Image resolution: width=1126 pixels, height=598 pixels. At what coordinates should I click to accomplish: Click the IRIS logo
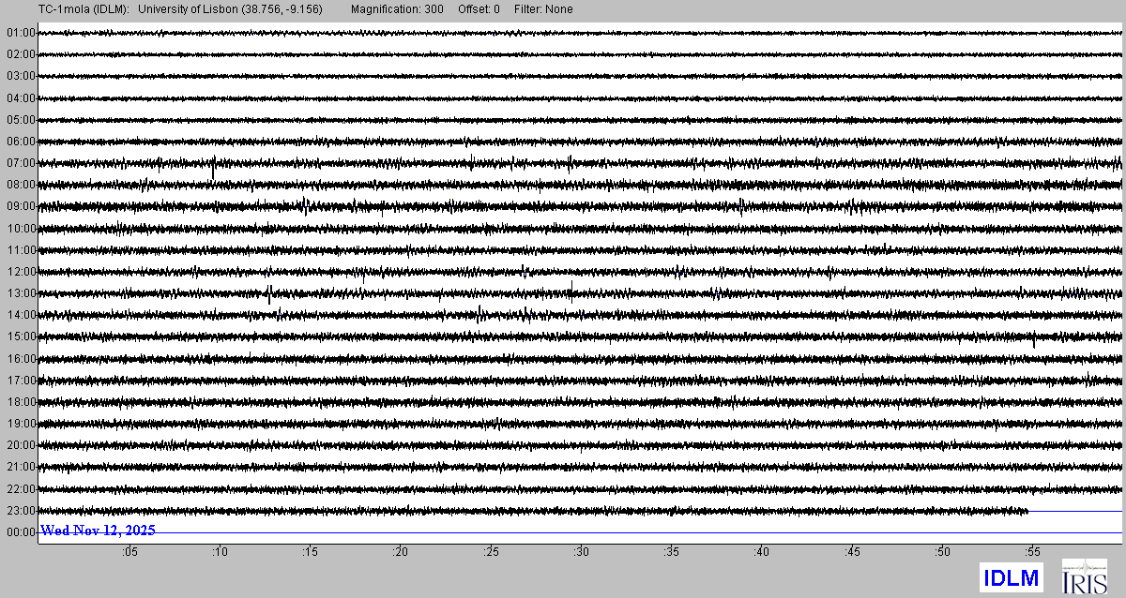(1084, 576)
